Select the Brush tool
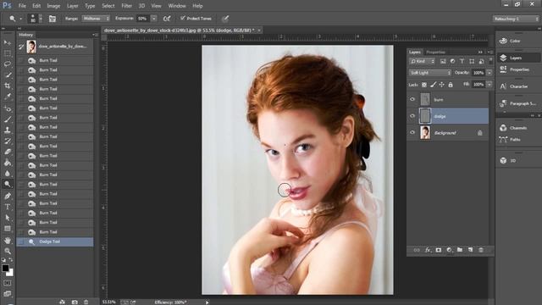 coord(8,119)
